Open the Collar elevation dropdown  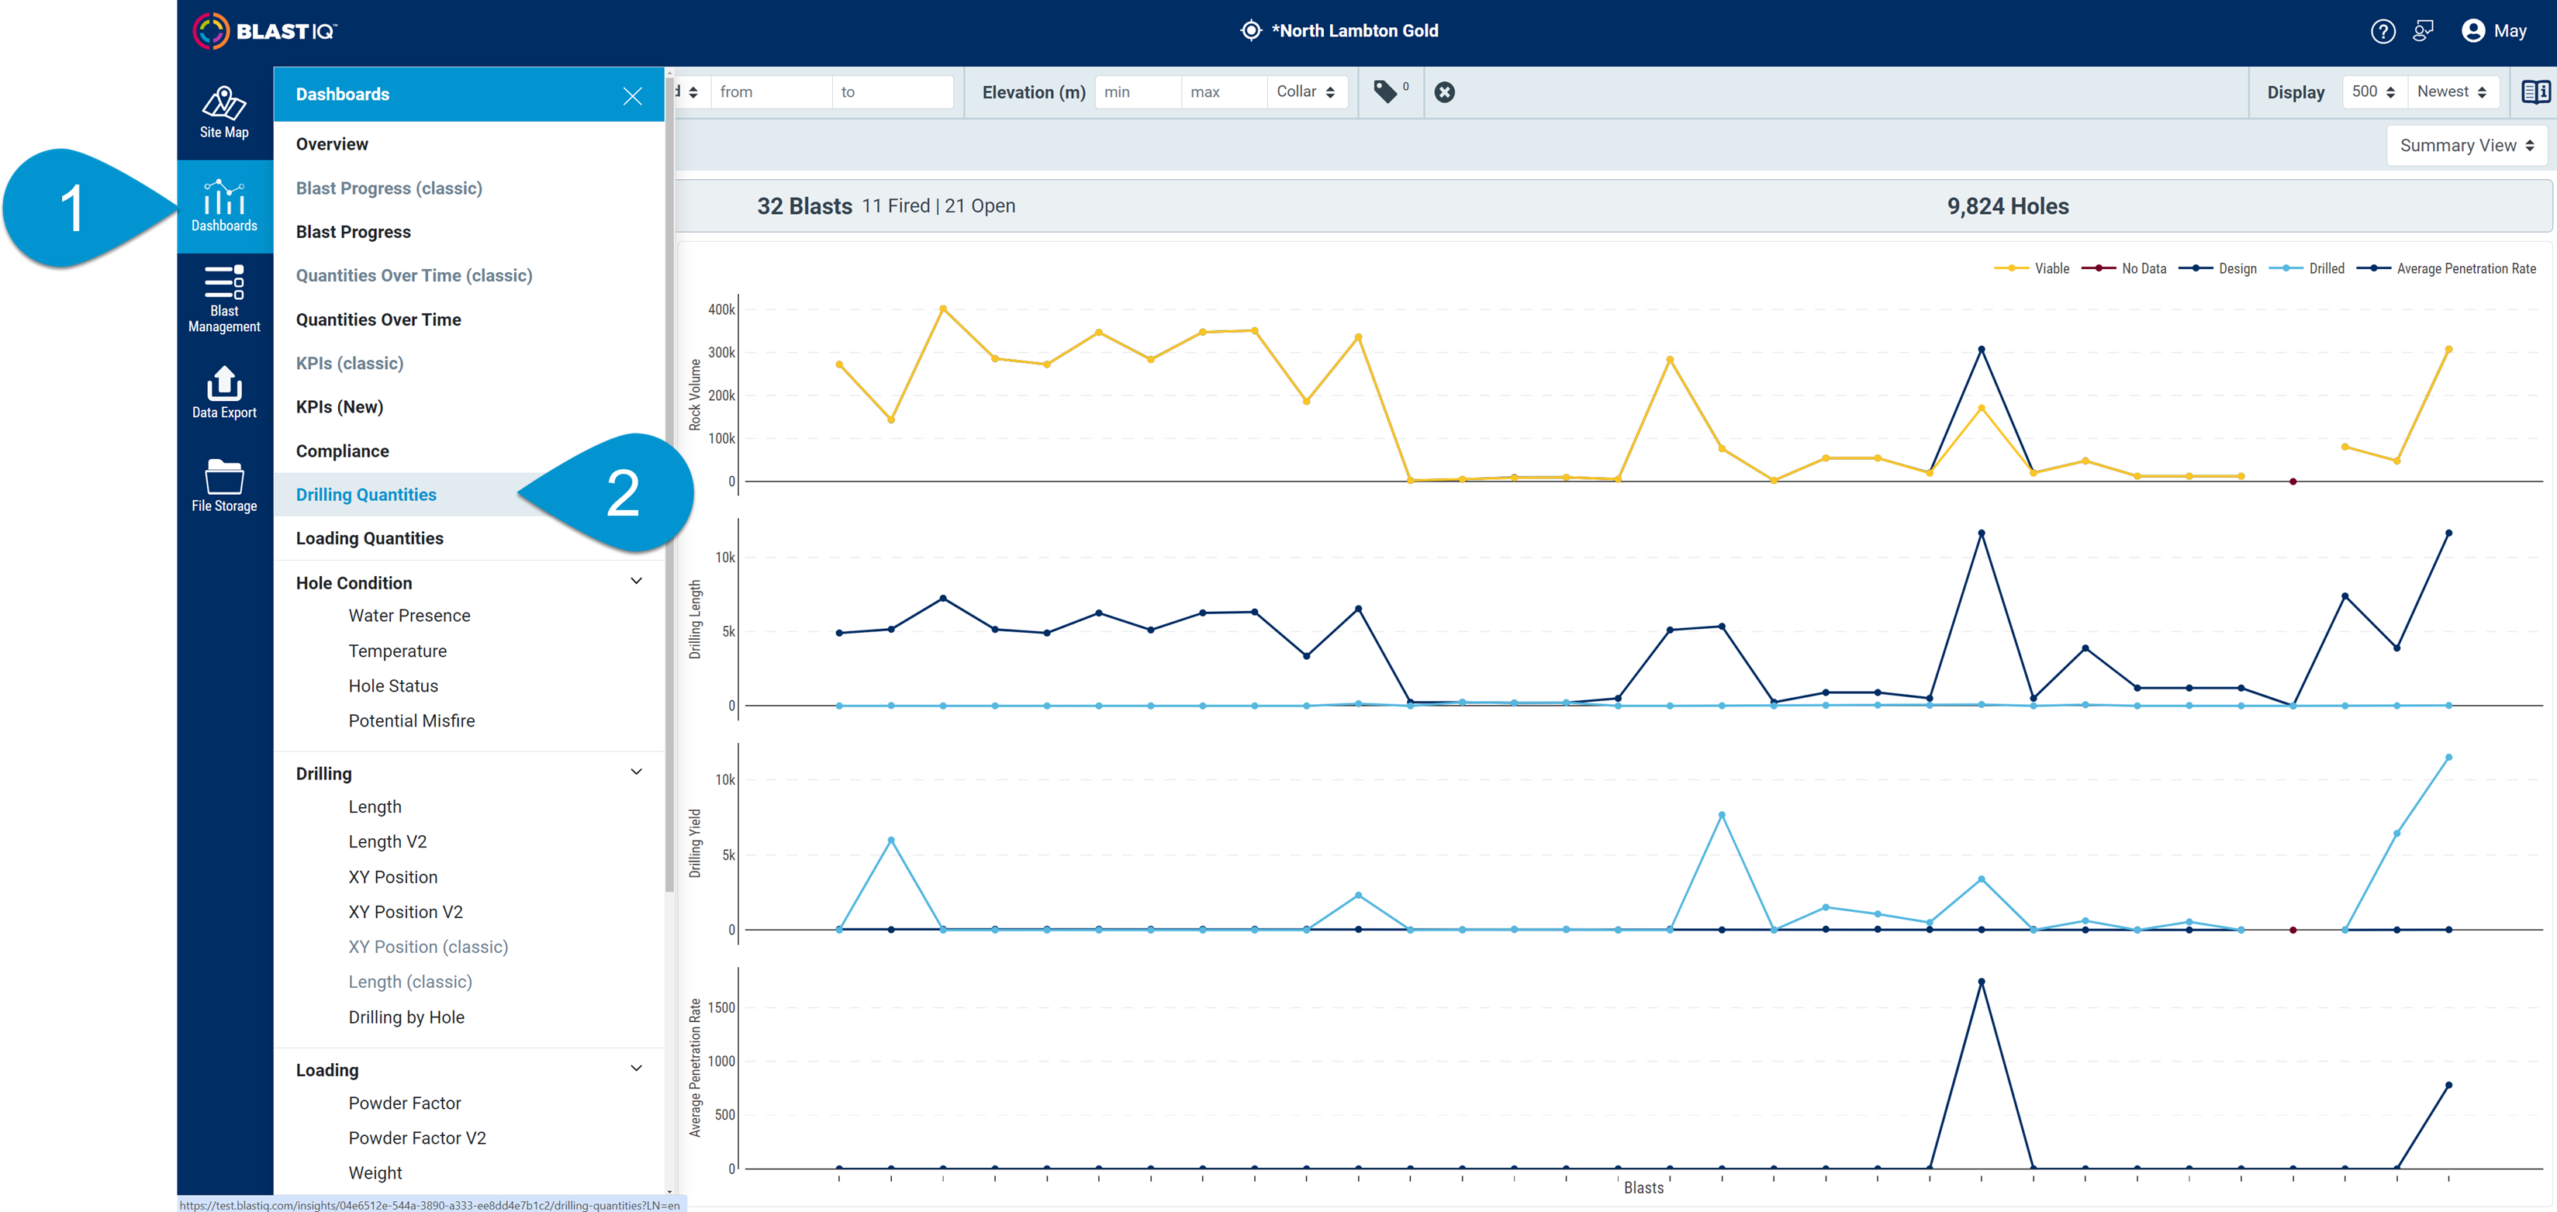point(1306,92)
